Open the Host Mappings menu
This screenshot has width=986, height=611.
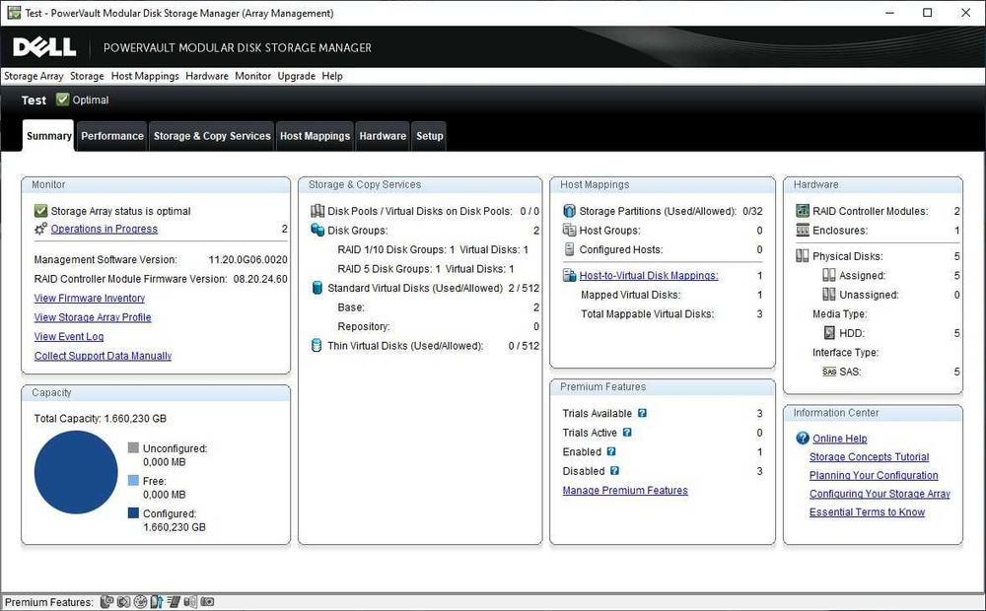click(x=145, y=76)
